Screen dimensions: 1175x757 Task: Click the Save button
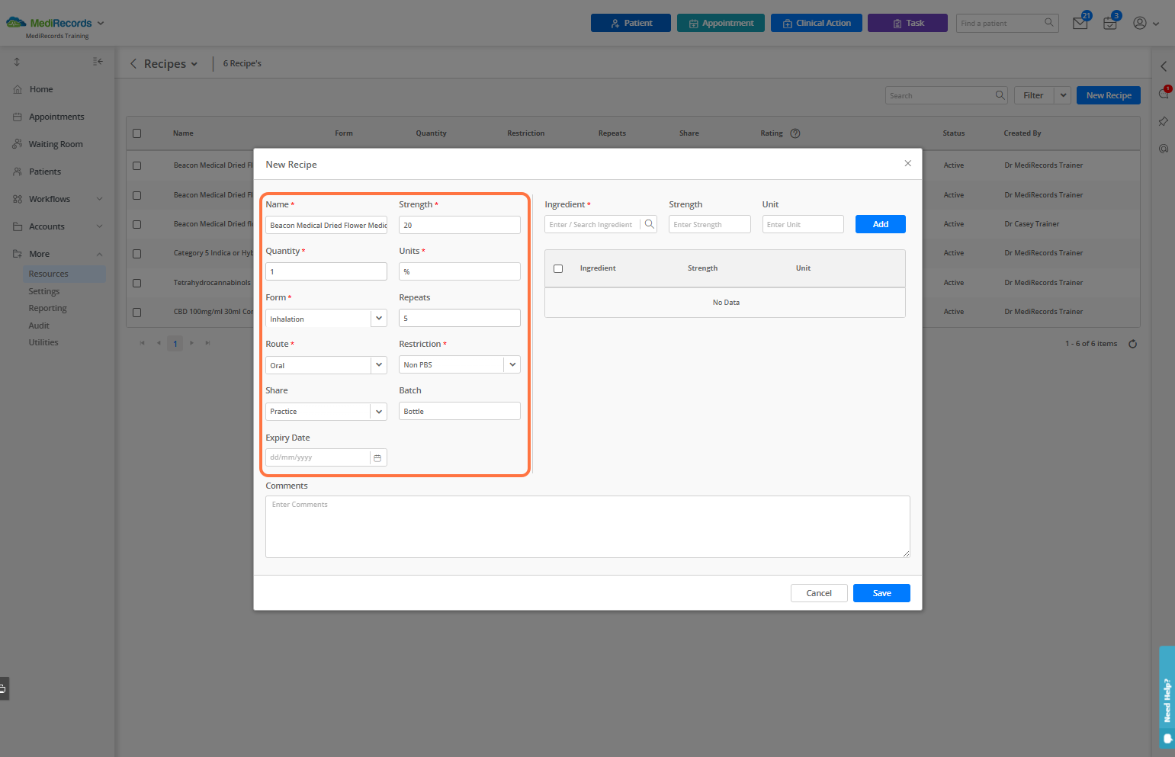pos(881,593)
